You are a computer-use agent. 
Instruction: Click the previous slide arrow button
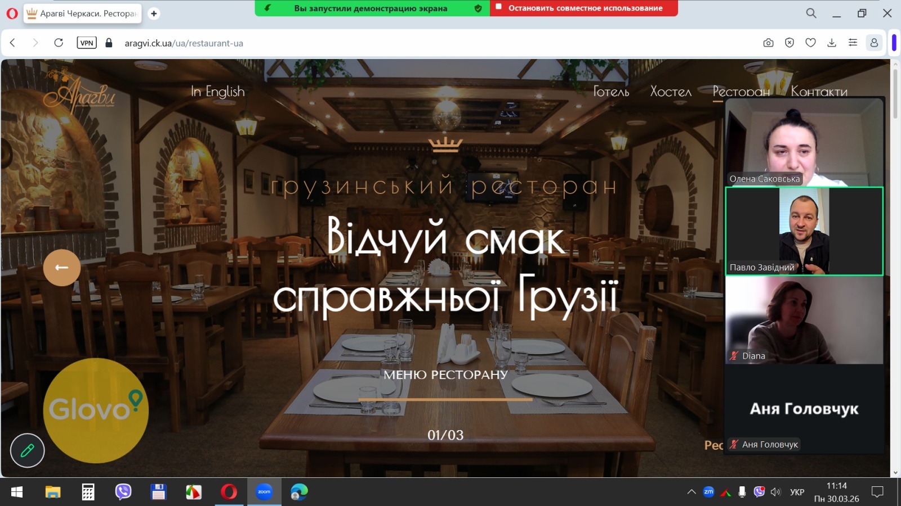pos(62,268)
